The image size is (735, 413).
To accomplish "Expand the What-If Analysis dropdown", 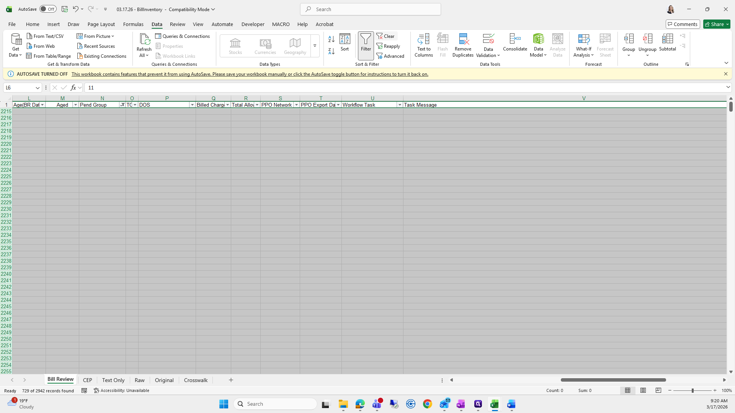I will point(583,49).
